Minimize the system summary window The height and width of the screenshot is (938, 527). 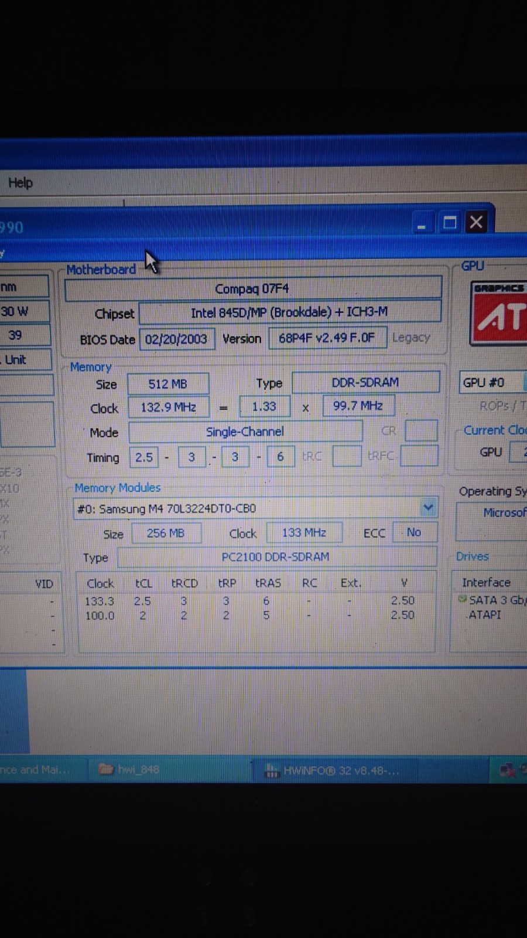click(421, 223)
